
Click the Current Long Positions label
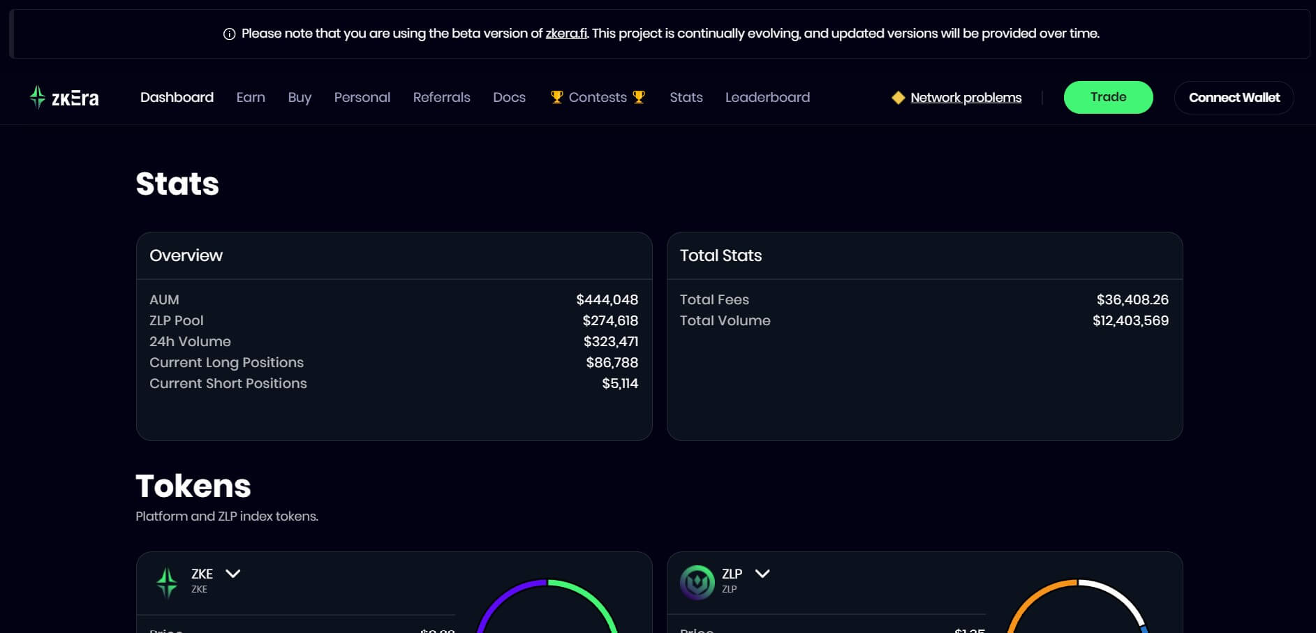point(226,362)
